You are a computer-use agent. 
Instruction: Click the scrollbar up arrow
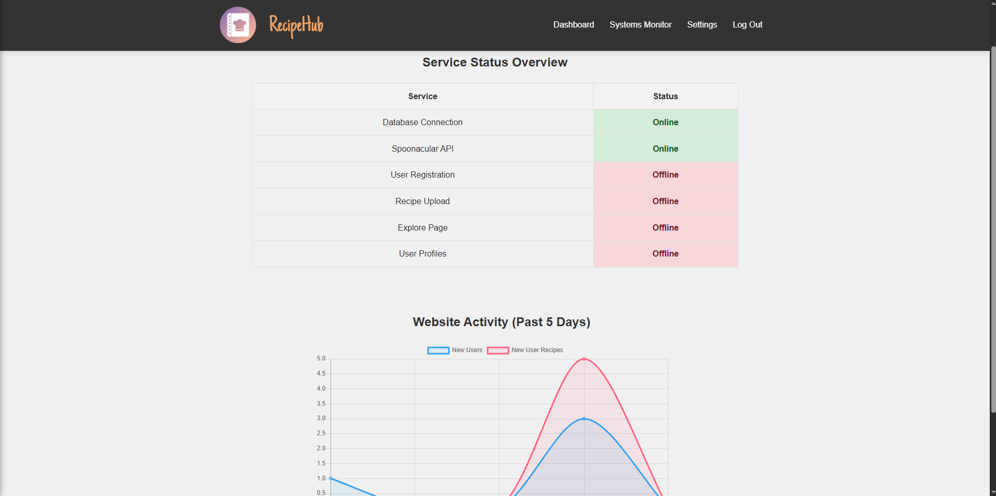pyautogui.click(x=993, y=3)
